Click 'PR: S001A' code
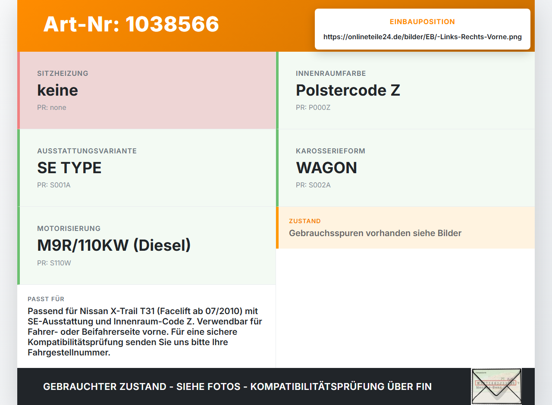Image resolution: width=552 pixels, height=405 pixels. pos(54,185)
